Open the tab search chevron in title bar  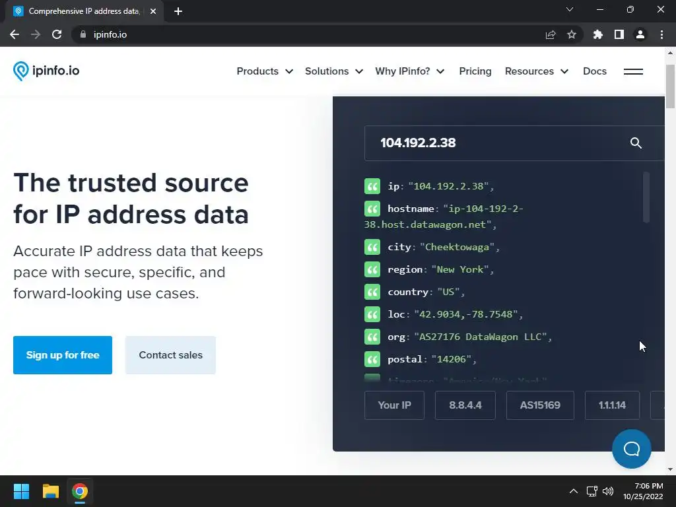[x=570, y=9]
